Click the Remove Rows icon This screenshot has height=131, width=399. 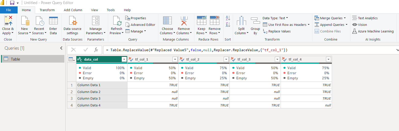[215, 21]
